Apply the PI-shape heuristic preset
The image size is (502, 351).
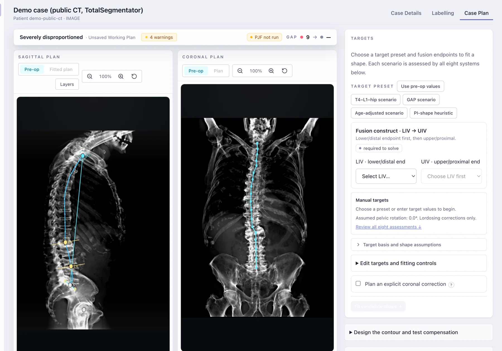(x=433, y=113)
